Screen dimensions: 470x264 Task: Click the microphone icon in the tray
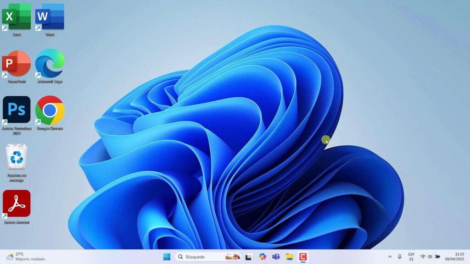point(399,257)
